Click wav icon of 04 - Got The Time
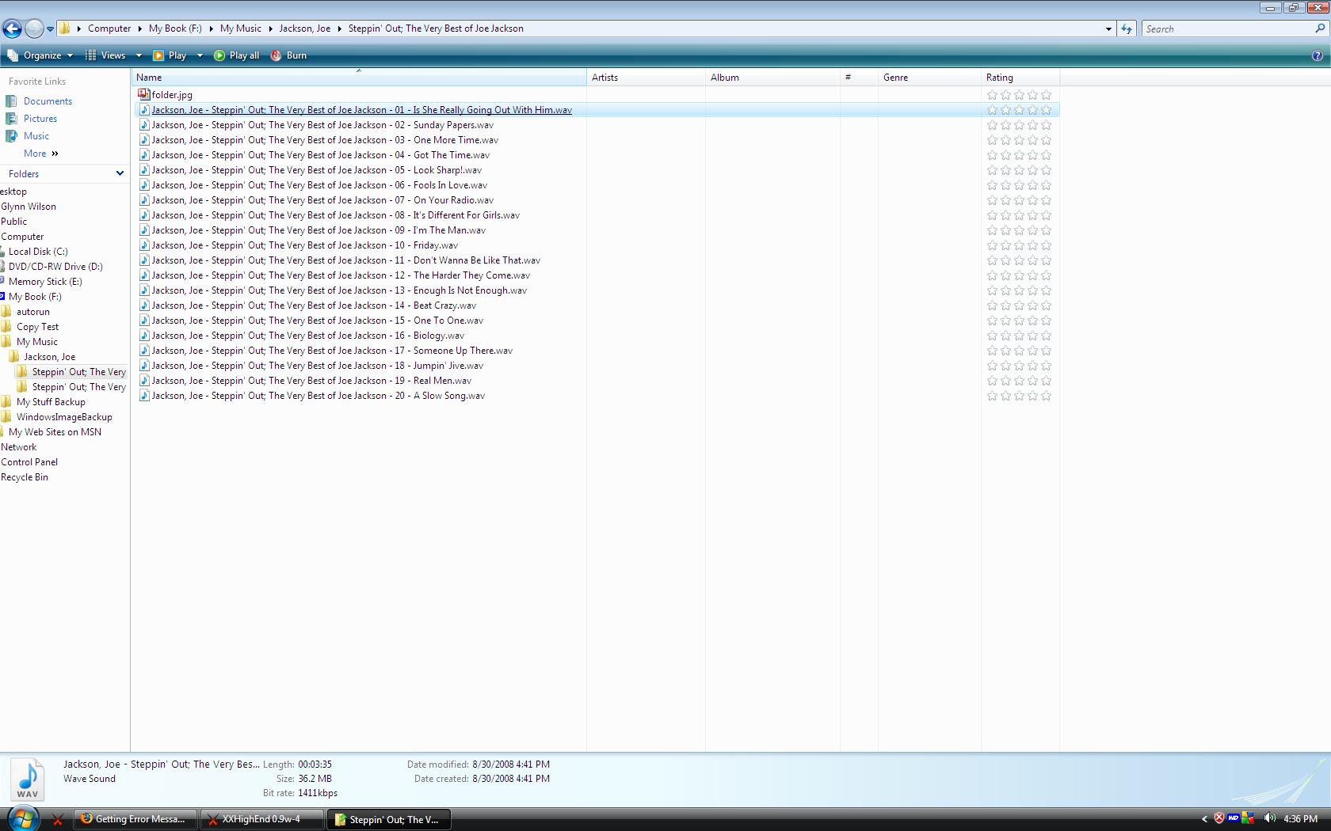Viewport: 1331px width, 831px height. tap(144, 155)
